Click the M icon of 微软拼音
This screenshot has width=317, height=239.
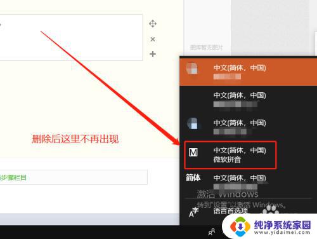[193, 152]
